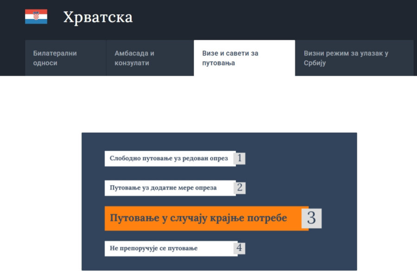Choose Слободно путовање уз редован опрез
Image resolution: width=417 pixels, height=272 pixels.
tap(169, 158)
